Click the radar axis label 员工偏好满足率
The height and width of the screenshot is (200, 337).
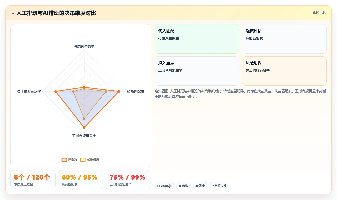click(29, 91)
